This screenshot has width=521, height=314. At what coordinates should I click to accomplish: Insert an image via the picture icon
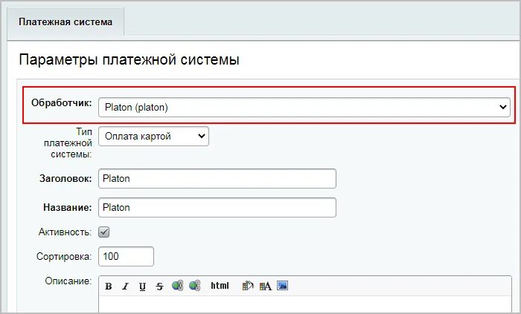click(x=282, y=285)
